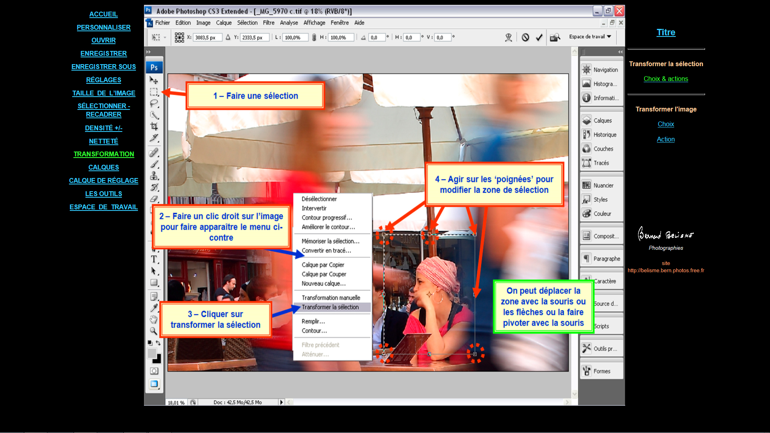Image resolution: width=770 pixels, height=433 pixels.
Task: Cancel the transform with the no-entry icon
Action: tap(525, 37)
